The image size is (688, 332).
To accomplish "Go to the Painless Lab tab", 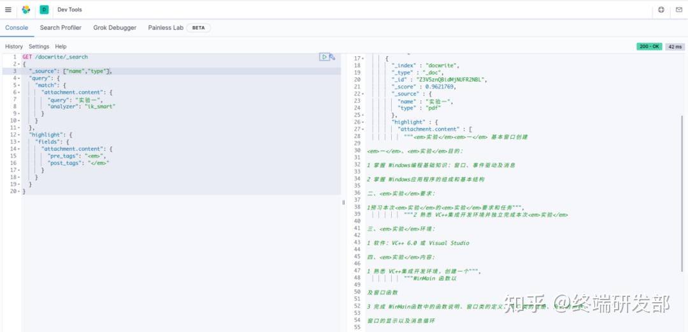I will (x=166, y=28).
